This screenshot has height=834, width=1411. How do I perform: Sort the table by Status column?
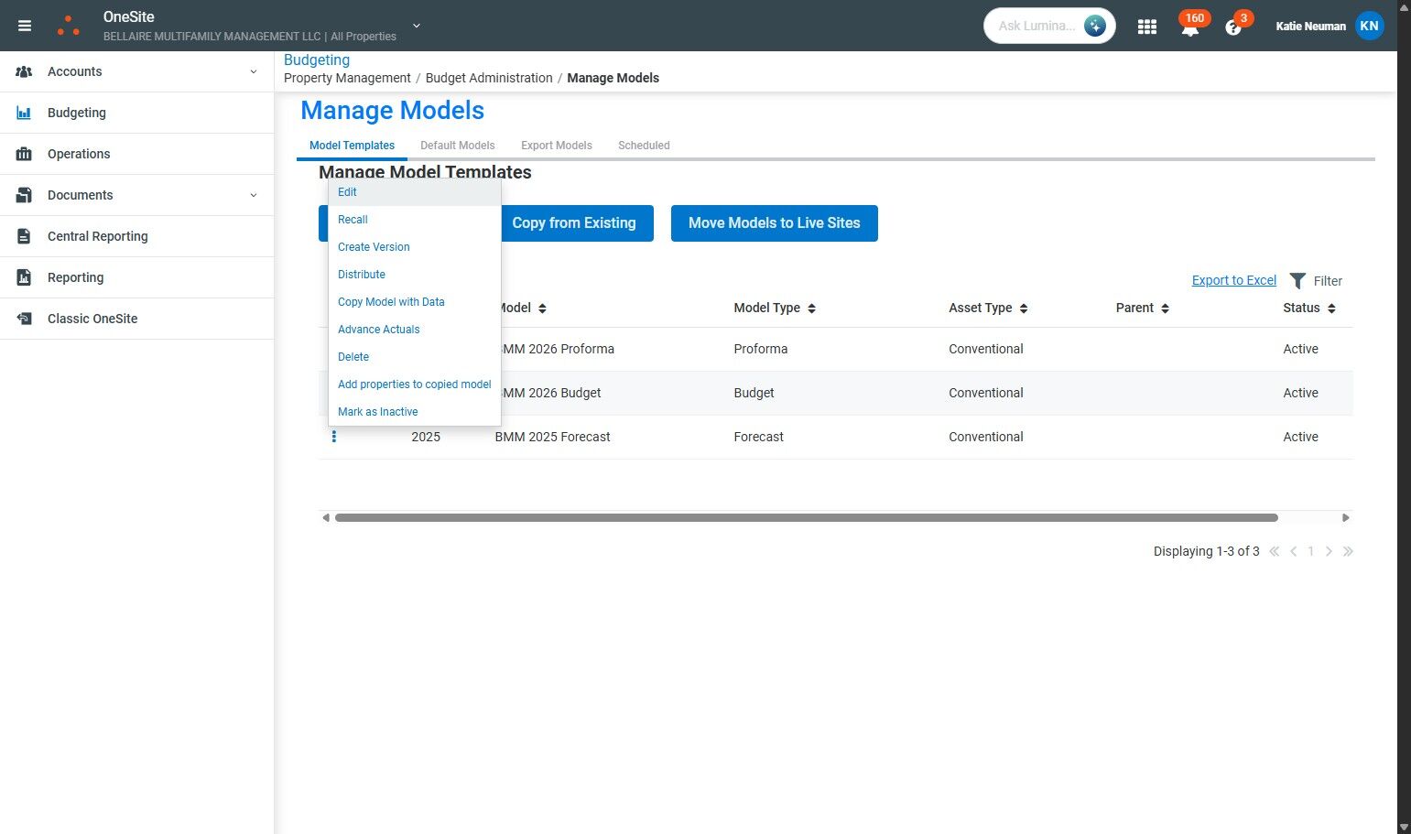tap(1331, 309)
